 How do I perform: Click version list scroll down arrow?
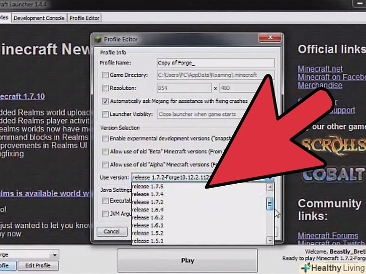tap(270, 240)
